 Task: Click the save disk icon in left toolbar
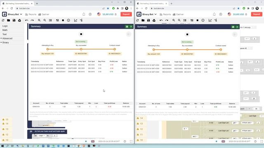[14, 20]
